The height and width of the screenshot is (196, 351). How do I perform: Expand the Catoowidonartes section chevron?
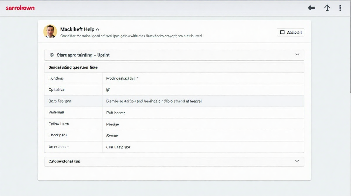(297, 161)
